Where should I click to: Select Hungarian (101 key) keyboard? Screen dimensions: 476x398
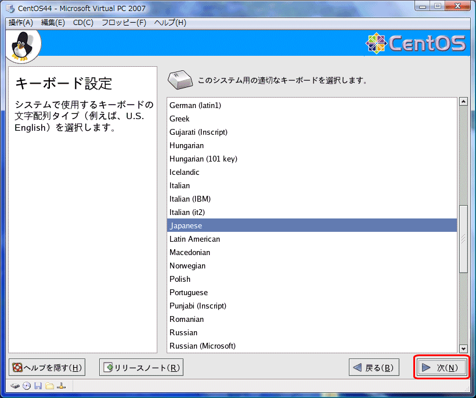pyautogui.click(x=312, y=159)
